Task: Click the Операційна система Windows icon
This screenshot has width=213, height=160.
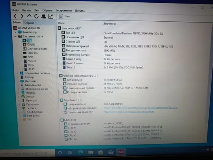Action: [x=21, y=73]
